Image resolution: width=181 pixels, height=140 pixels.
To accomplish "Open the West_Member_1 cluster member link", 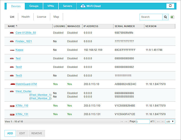I will click(41, 95).
